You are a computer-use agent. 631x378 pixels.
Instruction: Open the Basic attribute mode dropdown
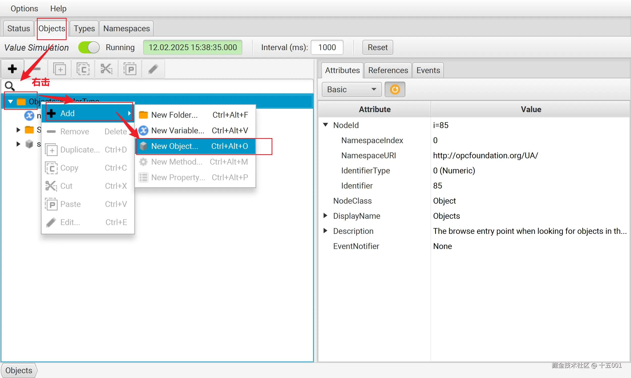(351, 89)
